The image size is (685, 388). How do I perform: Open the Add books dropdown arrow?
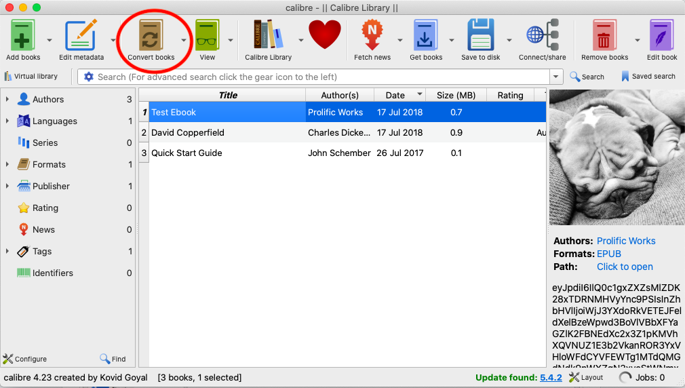[x=50, y=40]
